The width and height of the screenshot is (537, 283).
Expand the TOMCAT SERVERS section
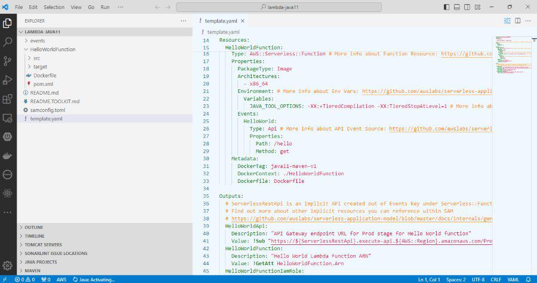[x=104, y=245]
